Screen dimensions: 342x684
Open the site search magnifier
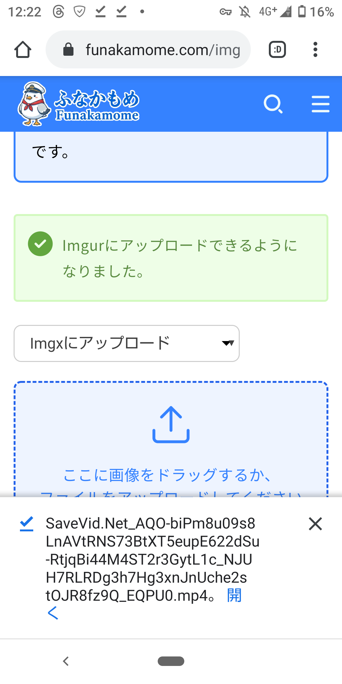pyautogui.click(x=273, y=104)
